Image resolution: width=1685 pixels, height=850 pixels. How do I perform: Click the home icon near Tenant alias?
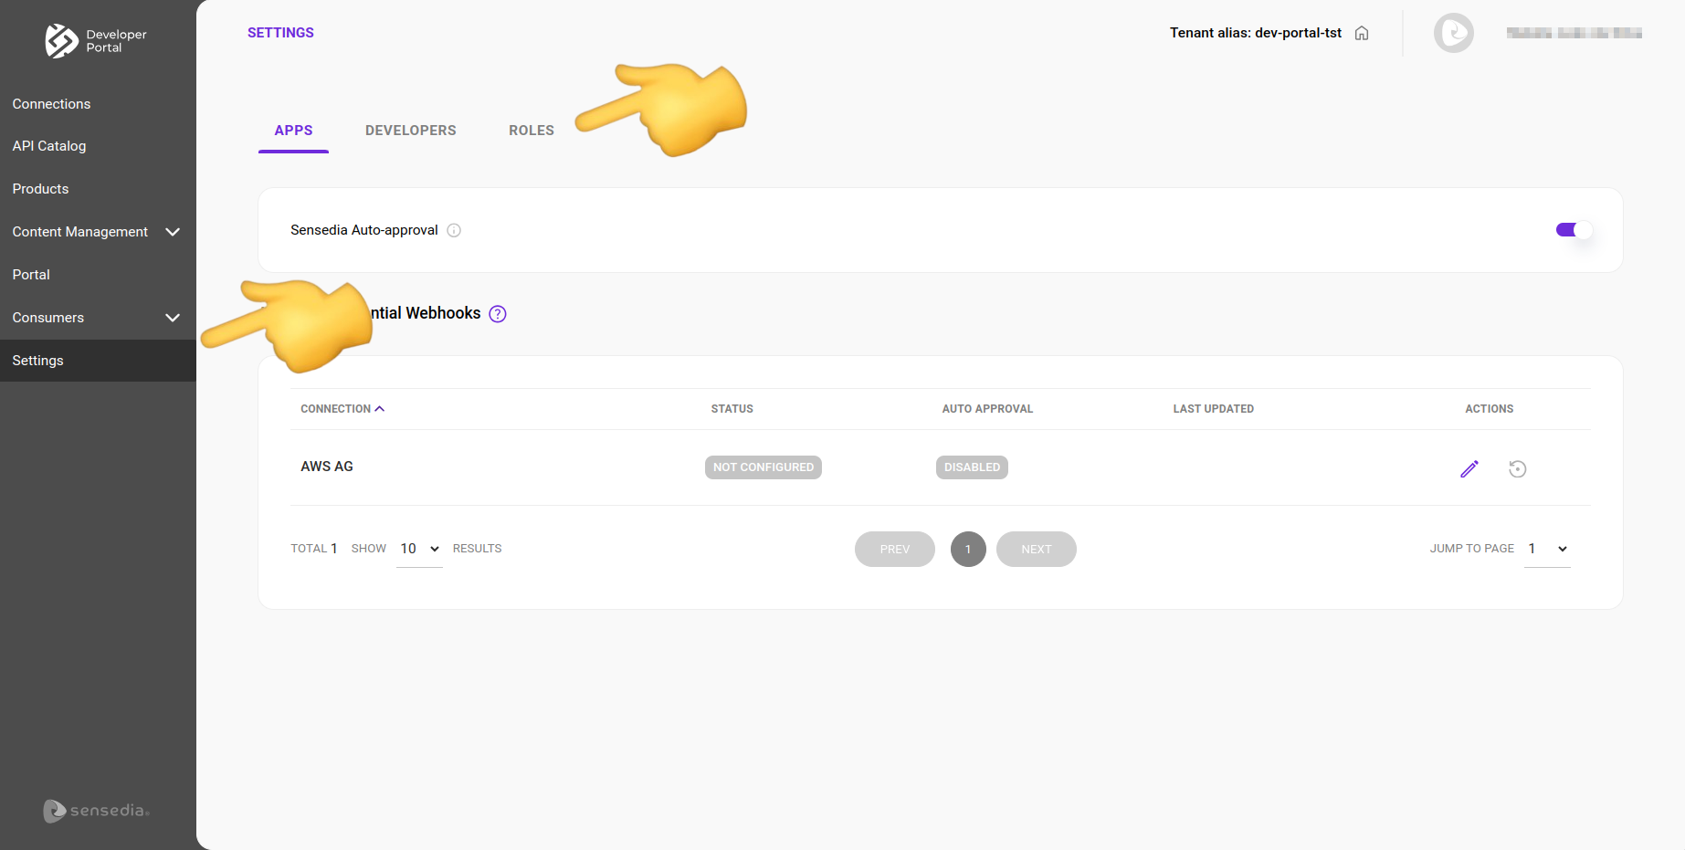coord(1361,32)
